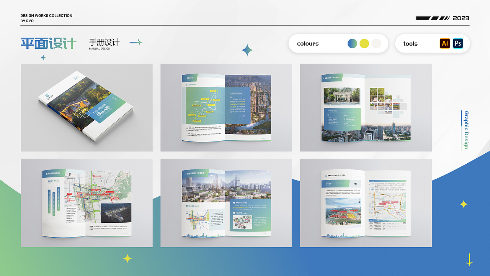Open the spread with green route map

(x=226, y=108)
